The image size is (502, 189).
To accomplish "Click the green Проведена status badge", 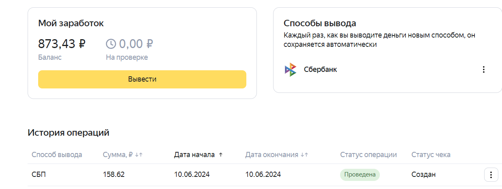I will coord(360,175).
